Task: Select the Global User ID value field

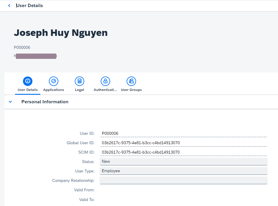Action: coord(183,143)
